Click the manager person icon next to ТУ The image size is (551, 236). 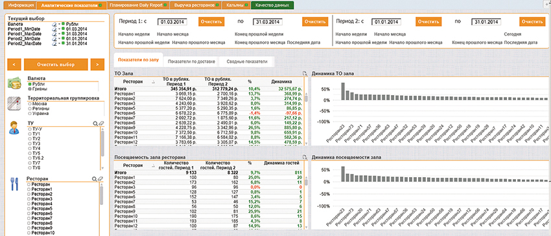(14, 127)
